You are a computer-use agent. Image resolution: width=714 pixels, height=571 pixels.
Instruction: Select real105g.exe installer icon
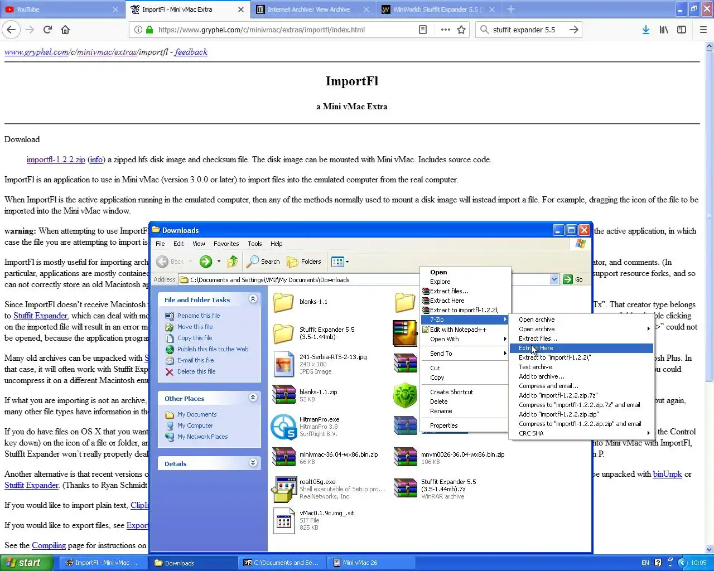[283, 489]
